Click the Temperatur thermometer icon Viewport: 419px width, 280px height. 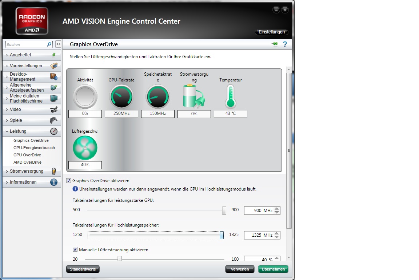[x=230, y=96]
